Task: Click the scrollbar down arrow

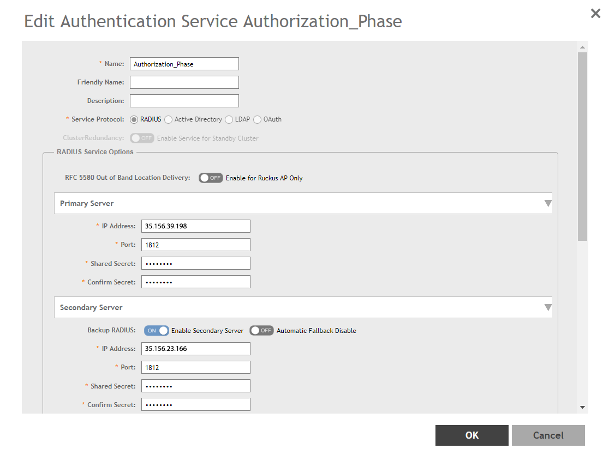Action: click(x=583, y=406)
